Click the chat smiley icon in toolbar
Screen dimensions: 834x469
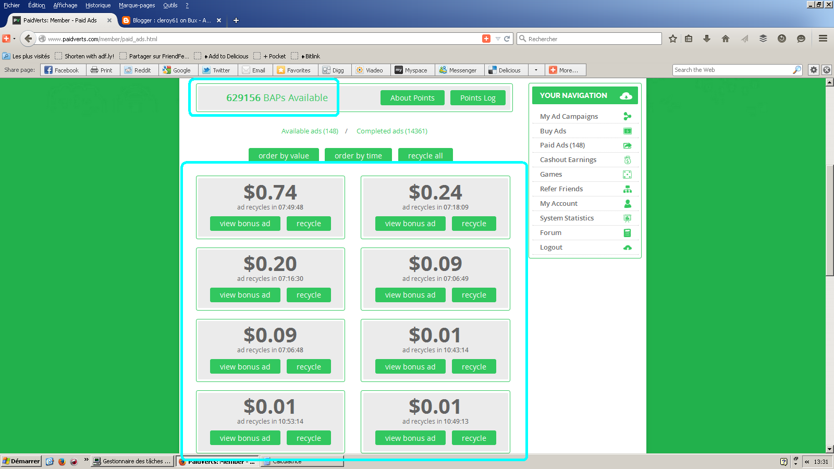coord(801,39)
